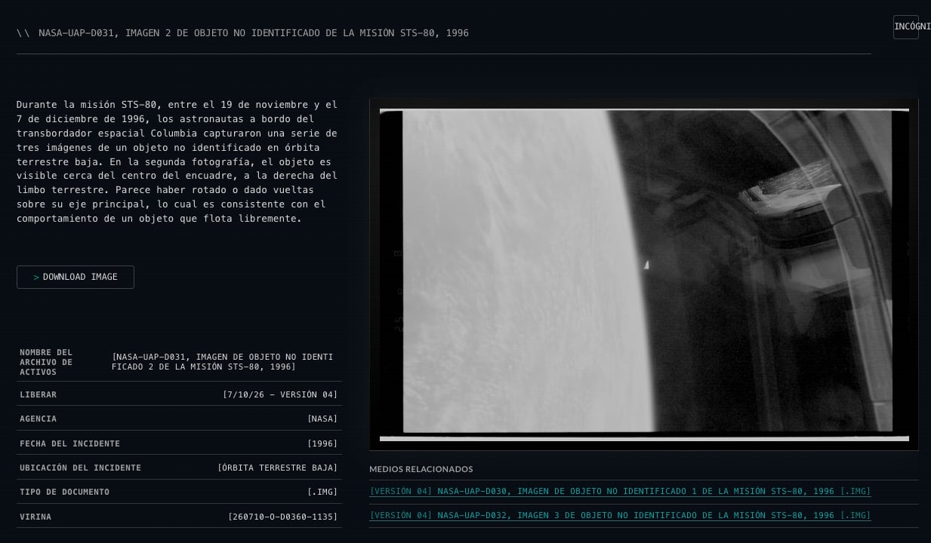Click the MEDIOS RELACIONADOS heading
This screenshot has height=543, width=931.
coord(421,469)
